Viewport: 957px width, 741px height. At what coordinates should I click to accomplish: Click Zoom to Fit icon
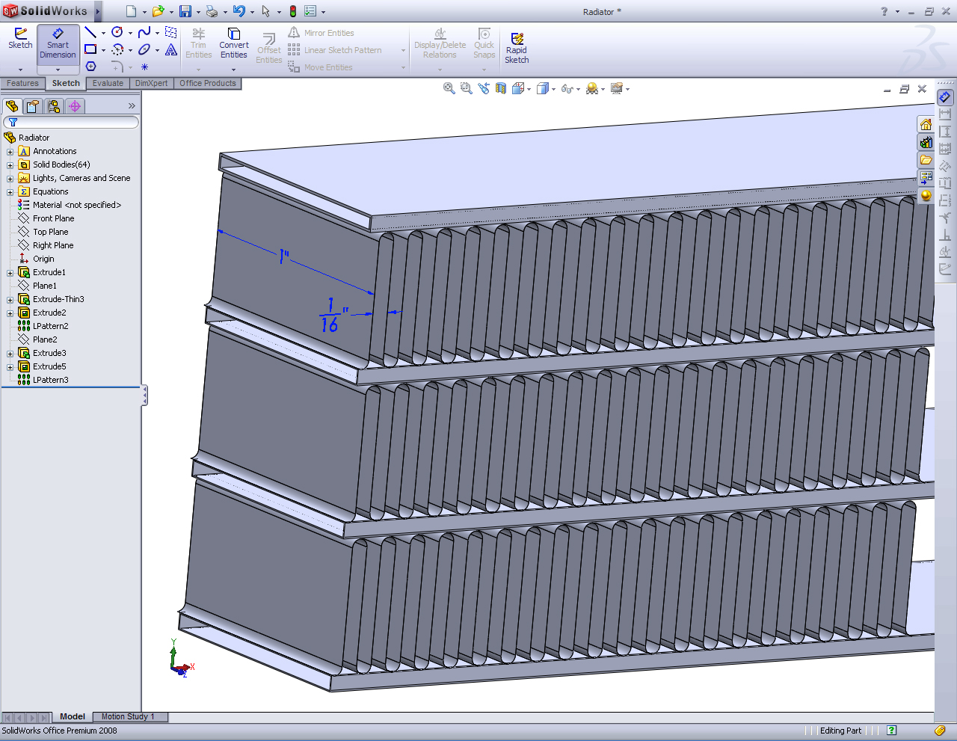449,88
